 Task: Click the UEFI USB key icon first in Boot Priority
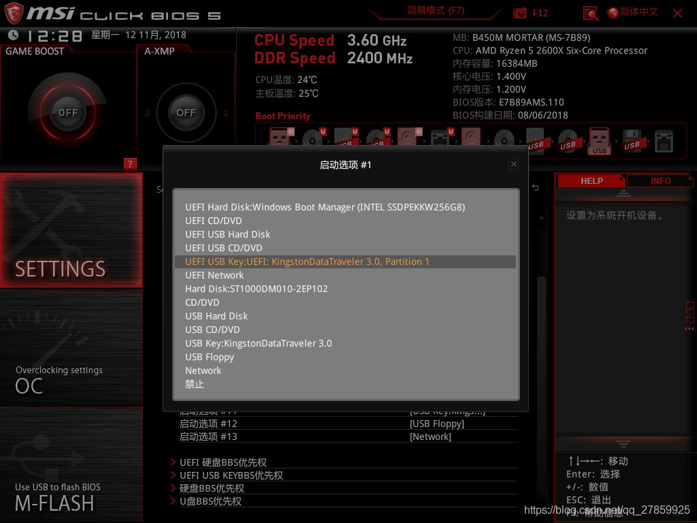pos(281,136)
